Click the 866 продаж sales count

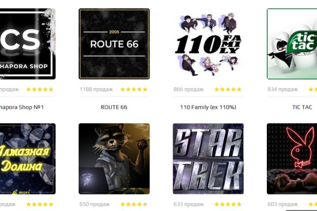coord(189,89)
